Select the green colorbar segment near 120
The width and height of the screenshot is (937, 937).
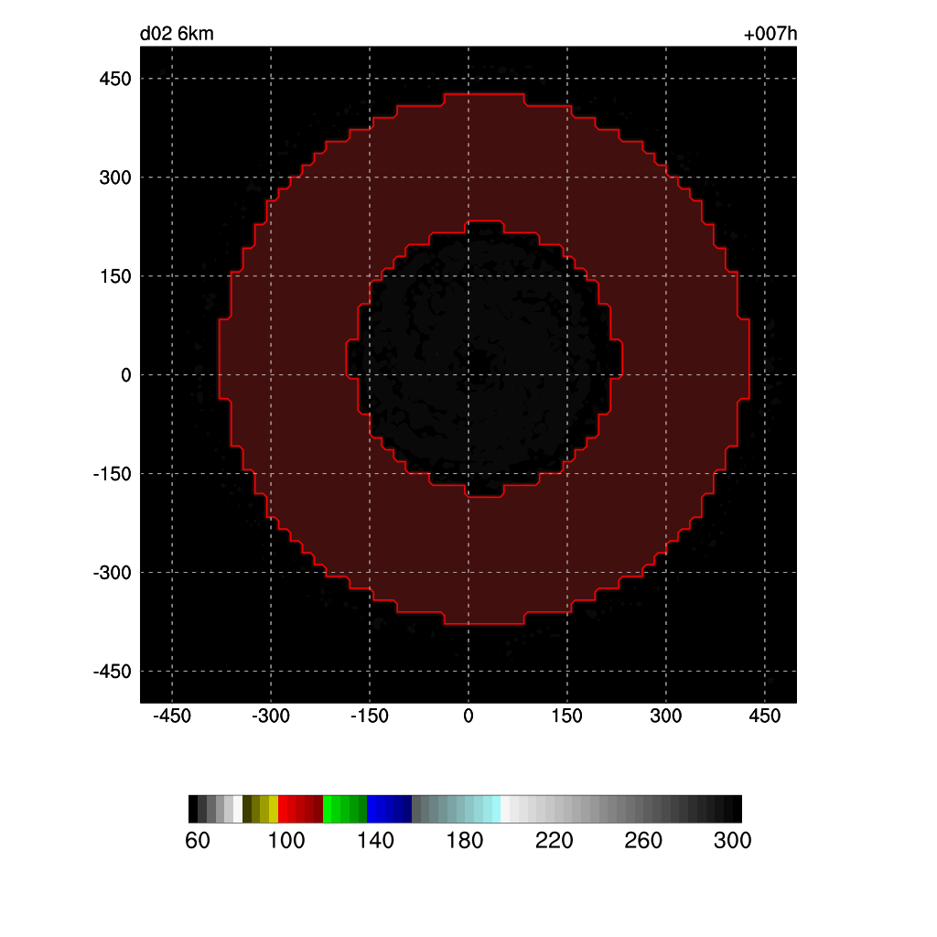coord(328,809)
